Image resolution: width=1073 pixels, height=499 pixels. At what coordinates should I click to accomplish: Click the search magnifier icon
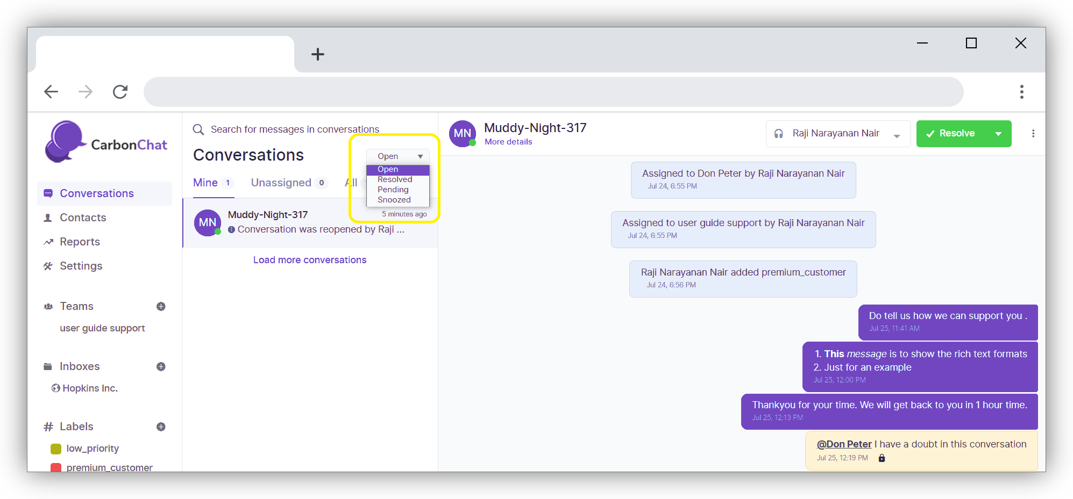[198, 130]
